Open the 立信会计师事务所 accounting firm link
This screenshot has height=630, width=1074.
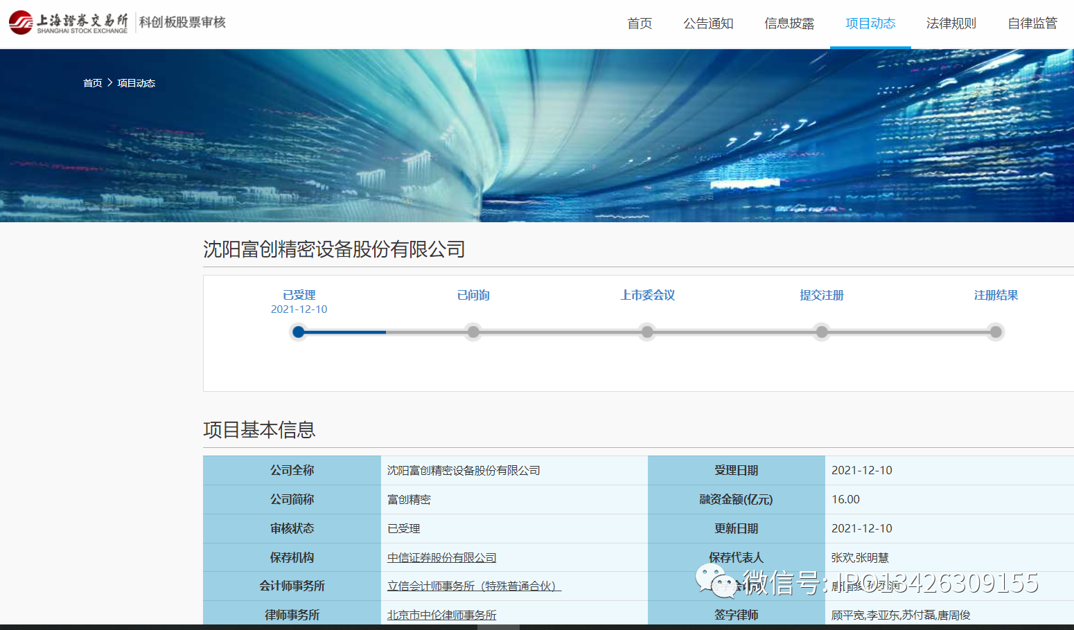pyautogui.click(x=474, y=586)
